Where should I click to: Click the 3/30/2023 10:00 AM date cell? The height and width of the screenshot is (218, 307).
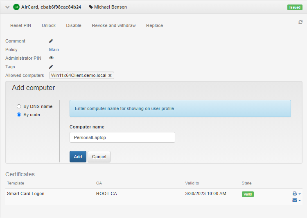click(205, 193)
